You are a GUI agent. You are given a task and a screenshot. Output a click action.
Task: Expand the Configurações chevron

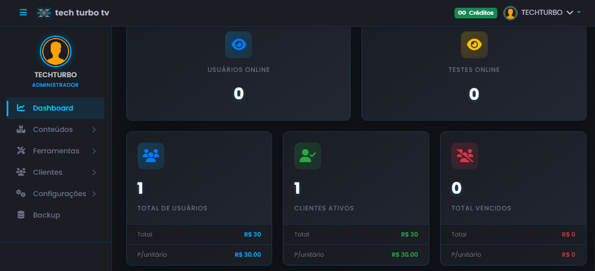coord(94,194)
